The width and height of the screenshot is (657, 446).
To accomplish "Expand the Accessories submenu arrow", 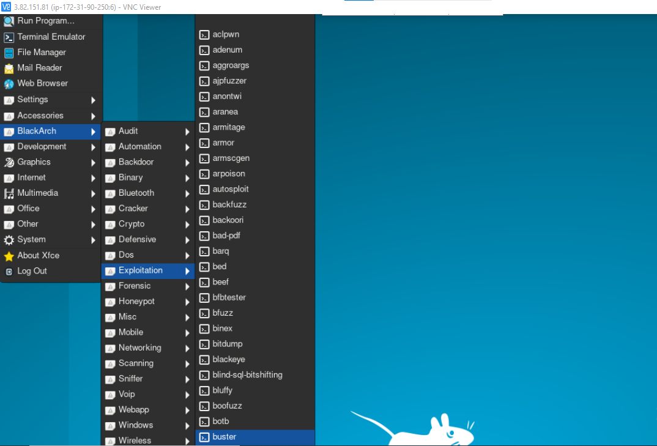I will (93, 116).
